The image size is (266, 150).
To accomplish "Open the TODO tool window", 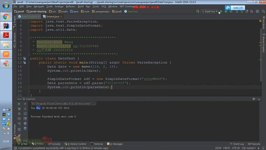I will [38, 144].
